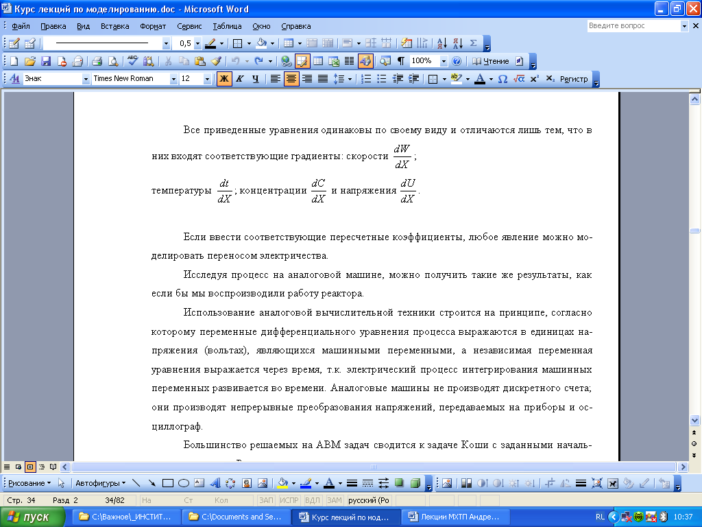Toggle bulleted list formatting
The width and height of the screenshot is (702, 527).
381,79
